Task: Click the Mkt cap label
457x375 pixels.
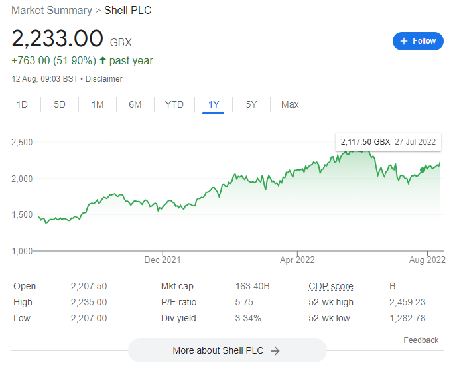Action: coord(177,286)
